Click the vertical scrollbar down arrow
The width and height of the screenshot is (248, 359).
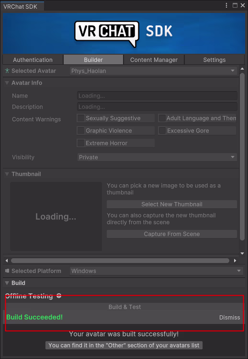tap(242, 253)
